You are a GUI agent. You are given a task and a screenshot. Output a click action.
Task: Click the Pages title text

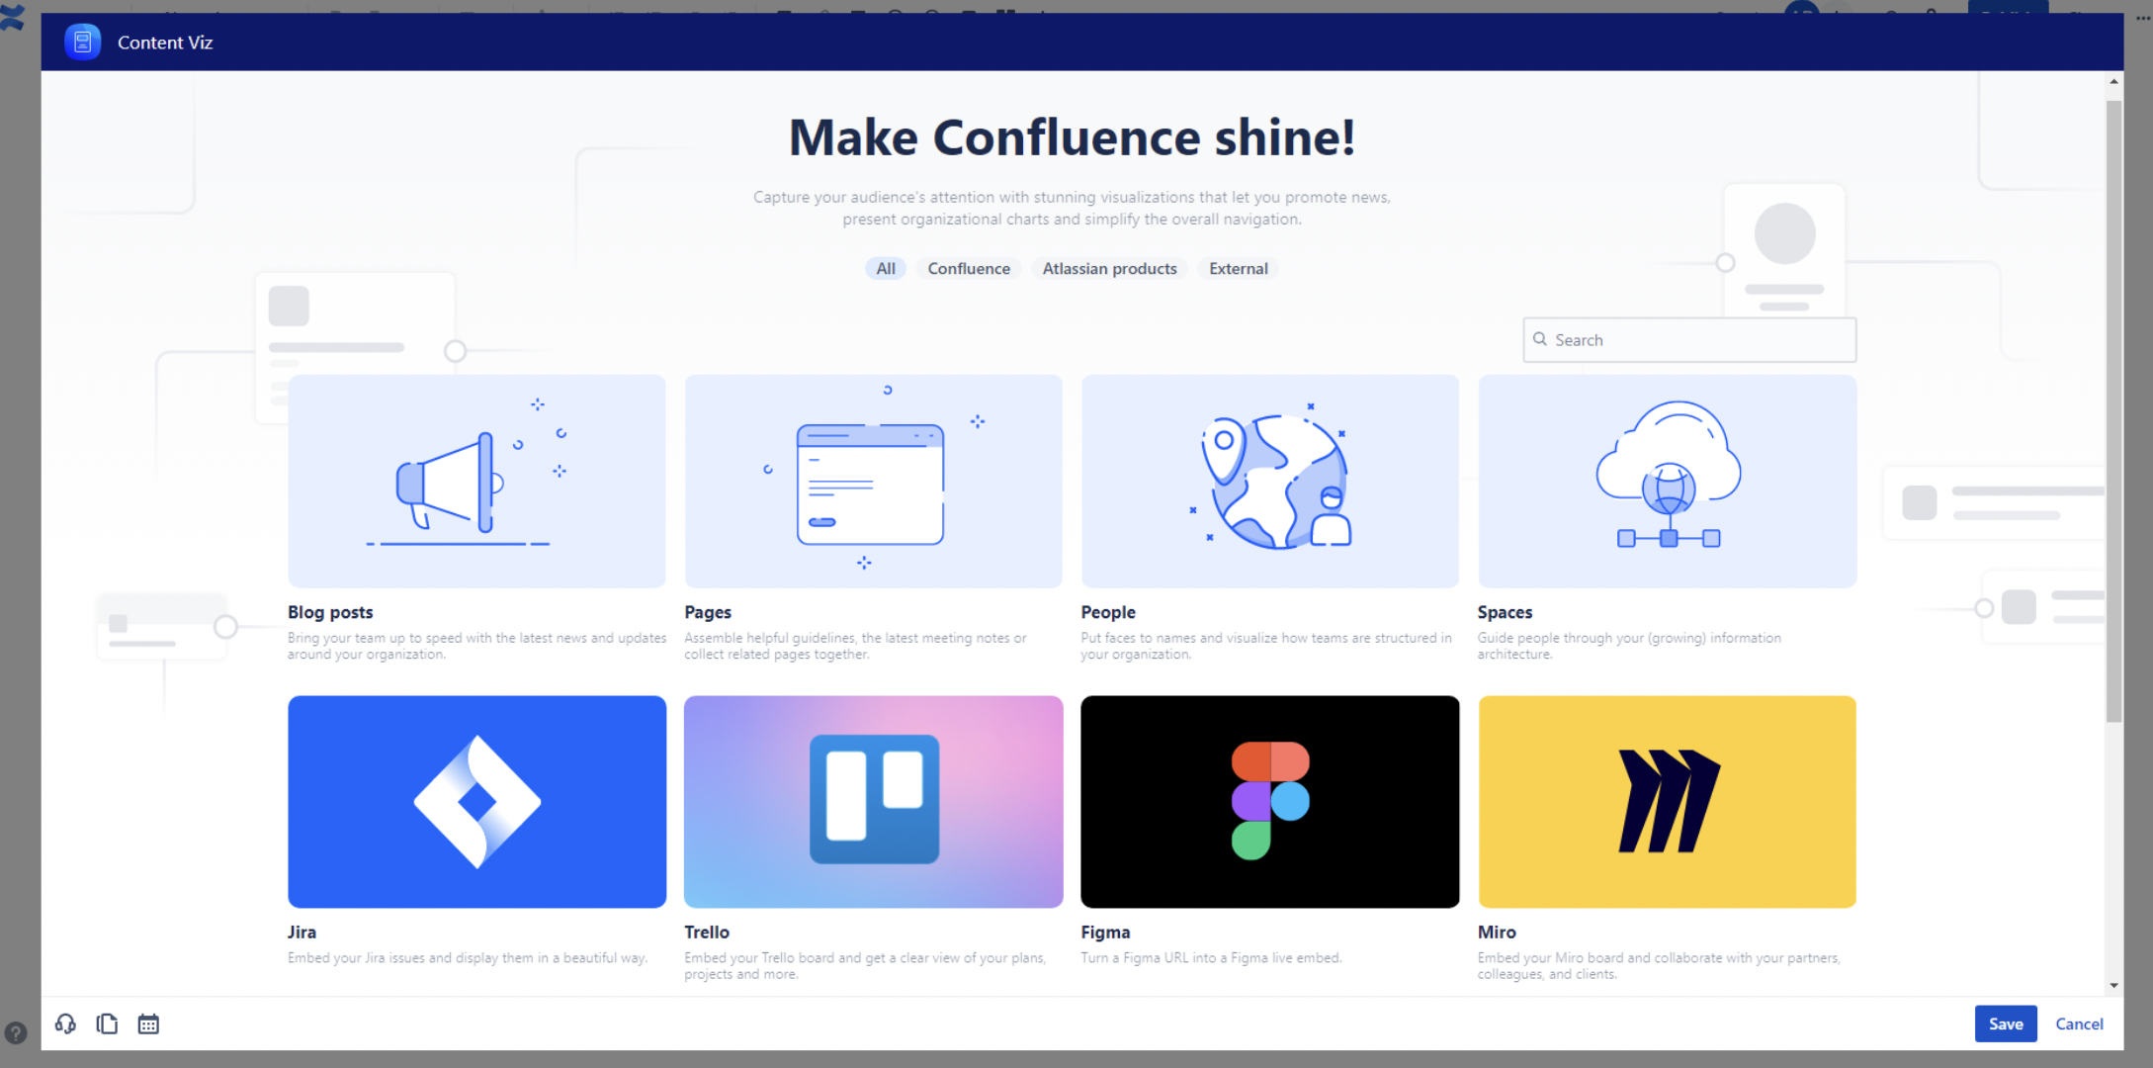[708, 612]
